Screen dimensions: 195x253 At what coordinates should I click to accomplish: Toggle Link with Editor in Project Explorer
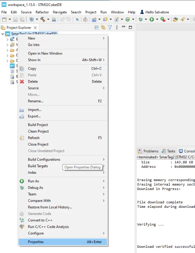(x=103, y=27)
